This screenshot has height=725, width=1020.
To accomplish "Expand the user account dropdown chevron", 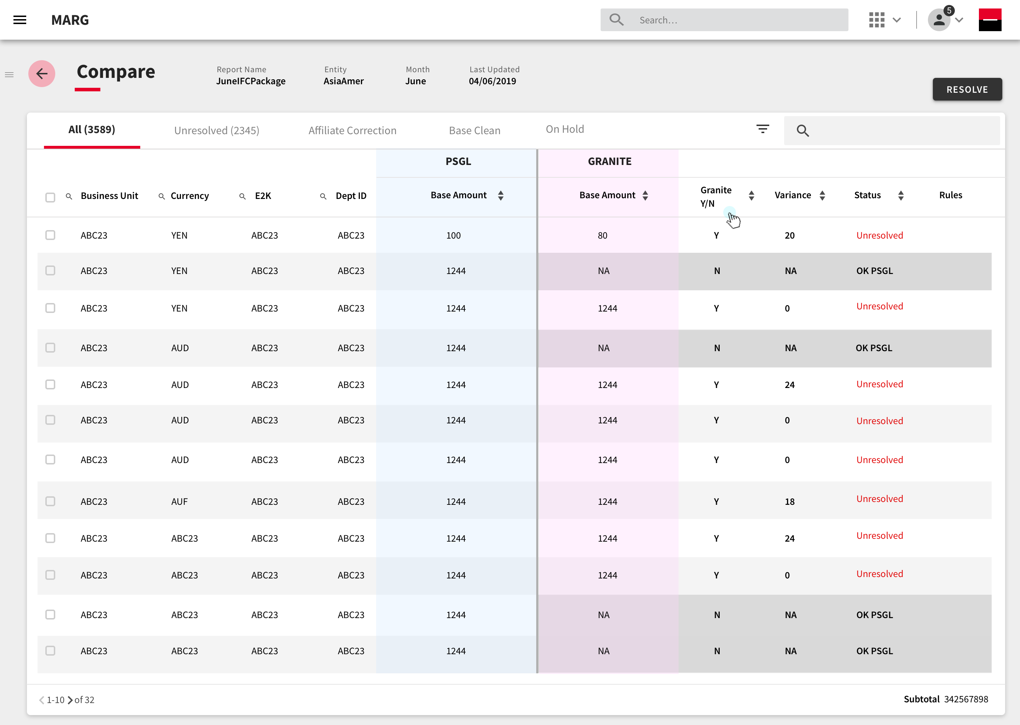I will (x=959, y=20).
